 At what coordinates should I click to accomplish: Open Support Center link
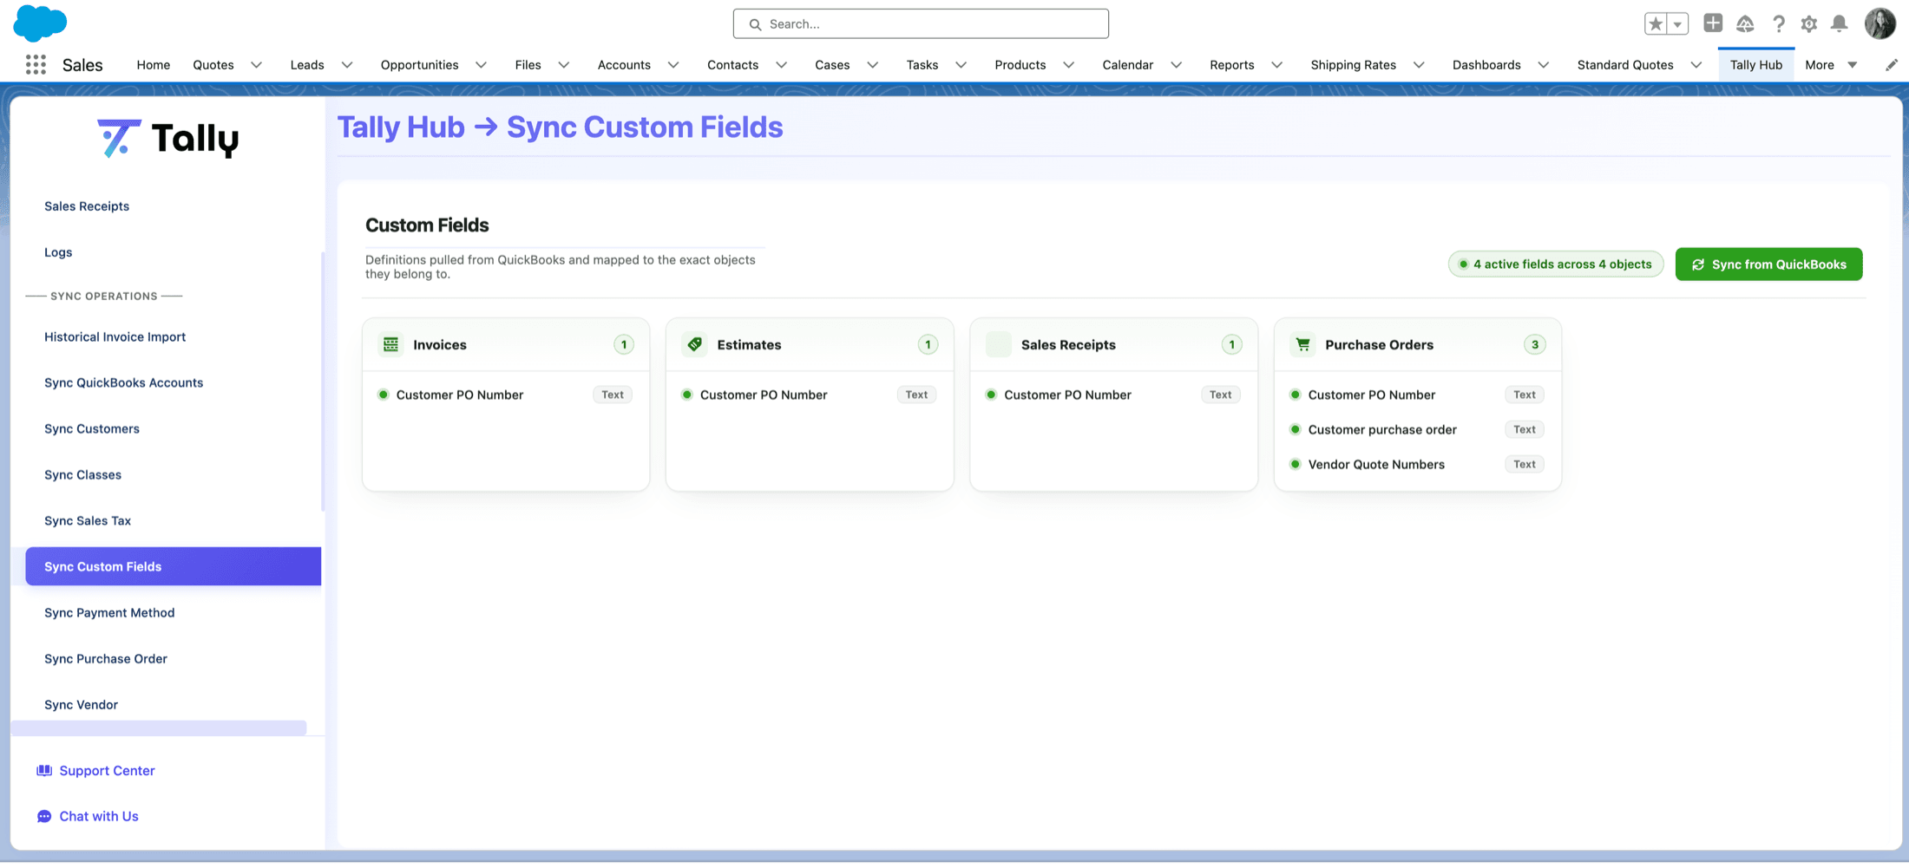107,770
